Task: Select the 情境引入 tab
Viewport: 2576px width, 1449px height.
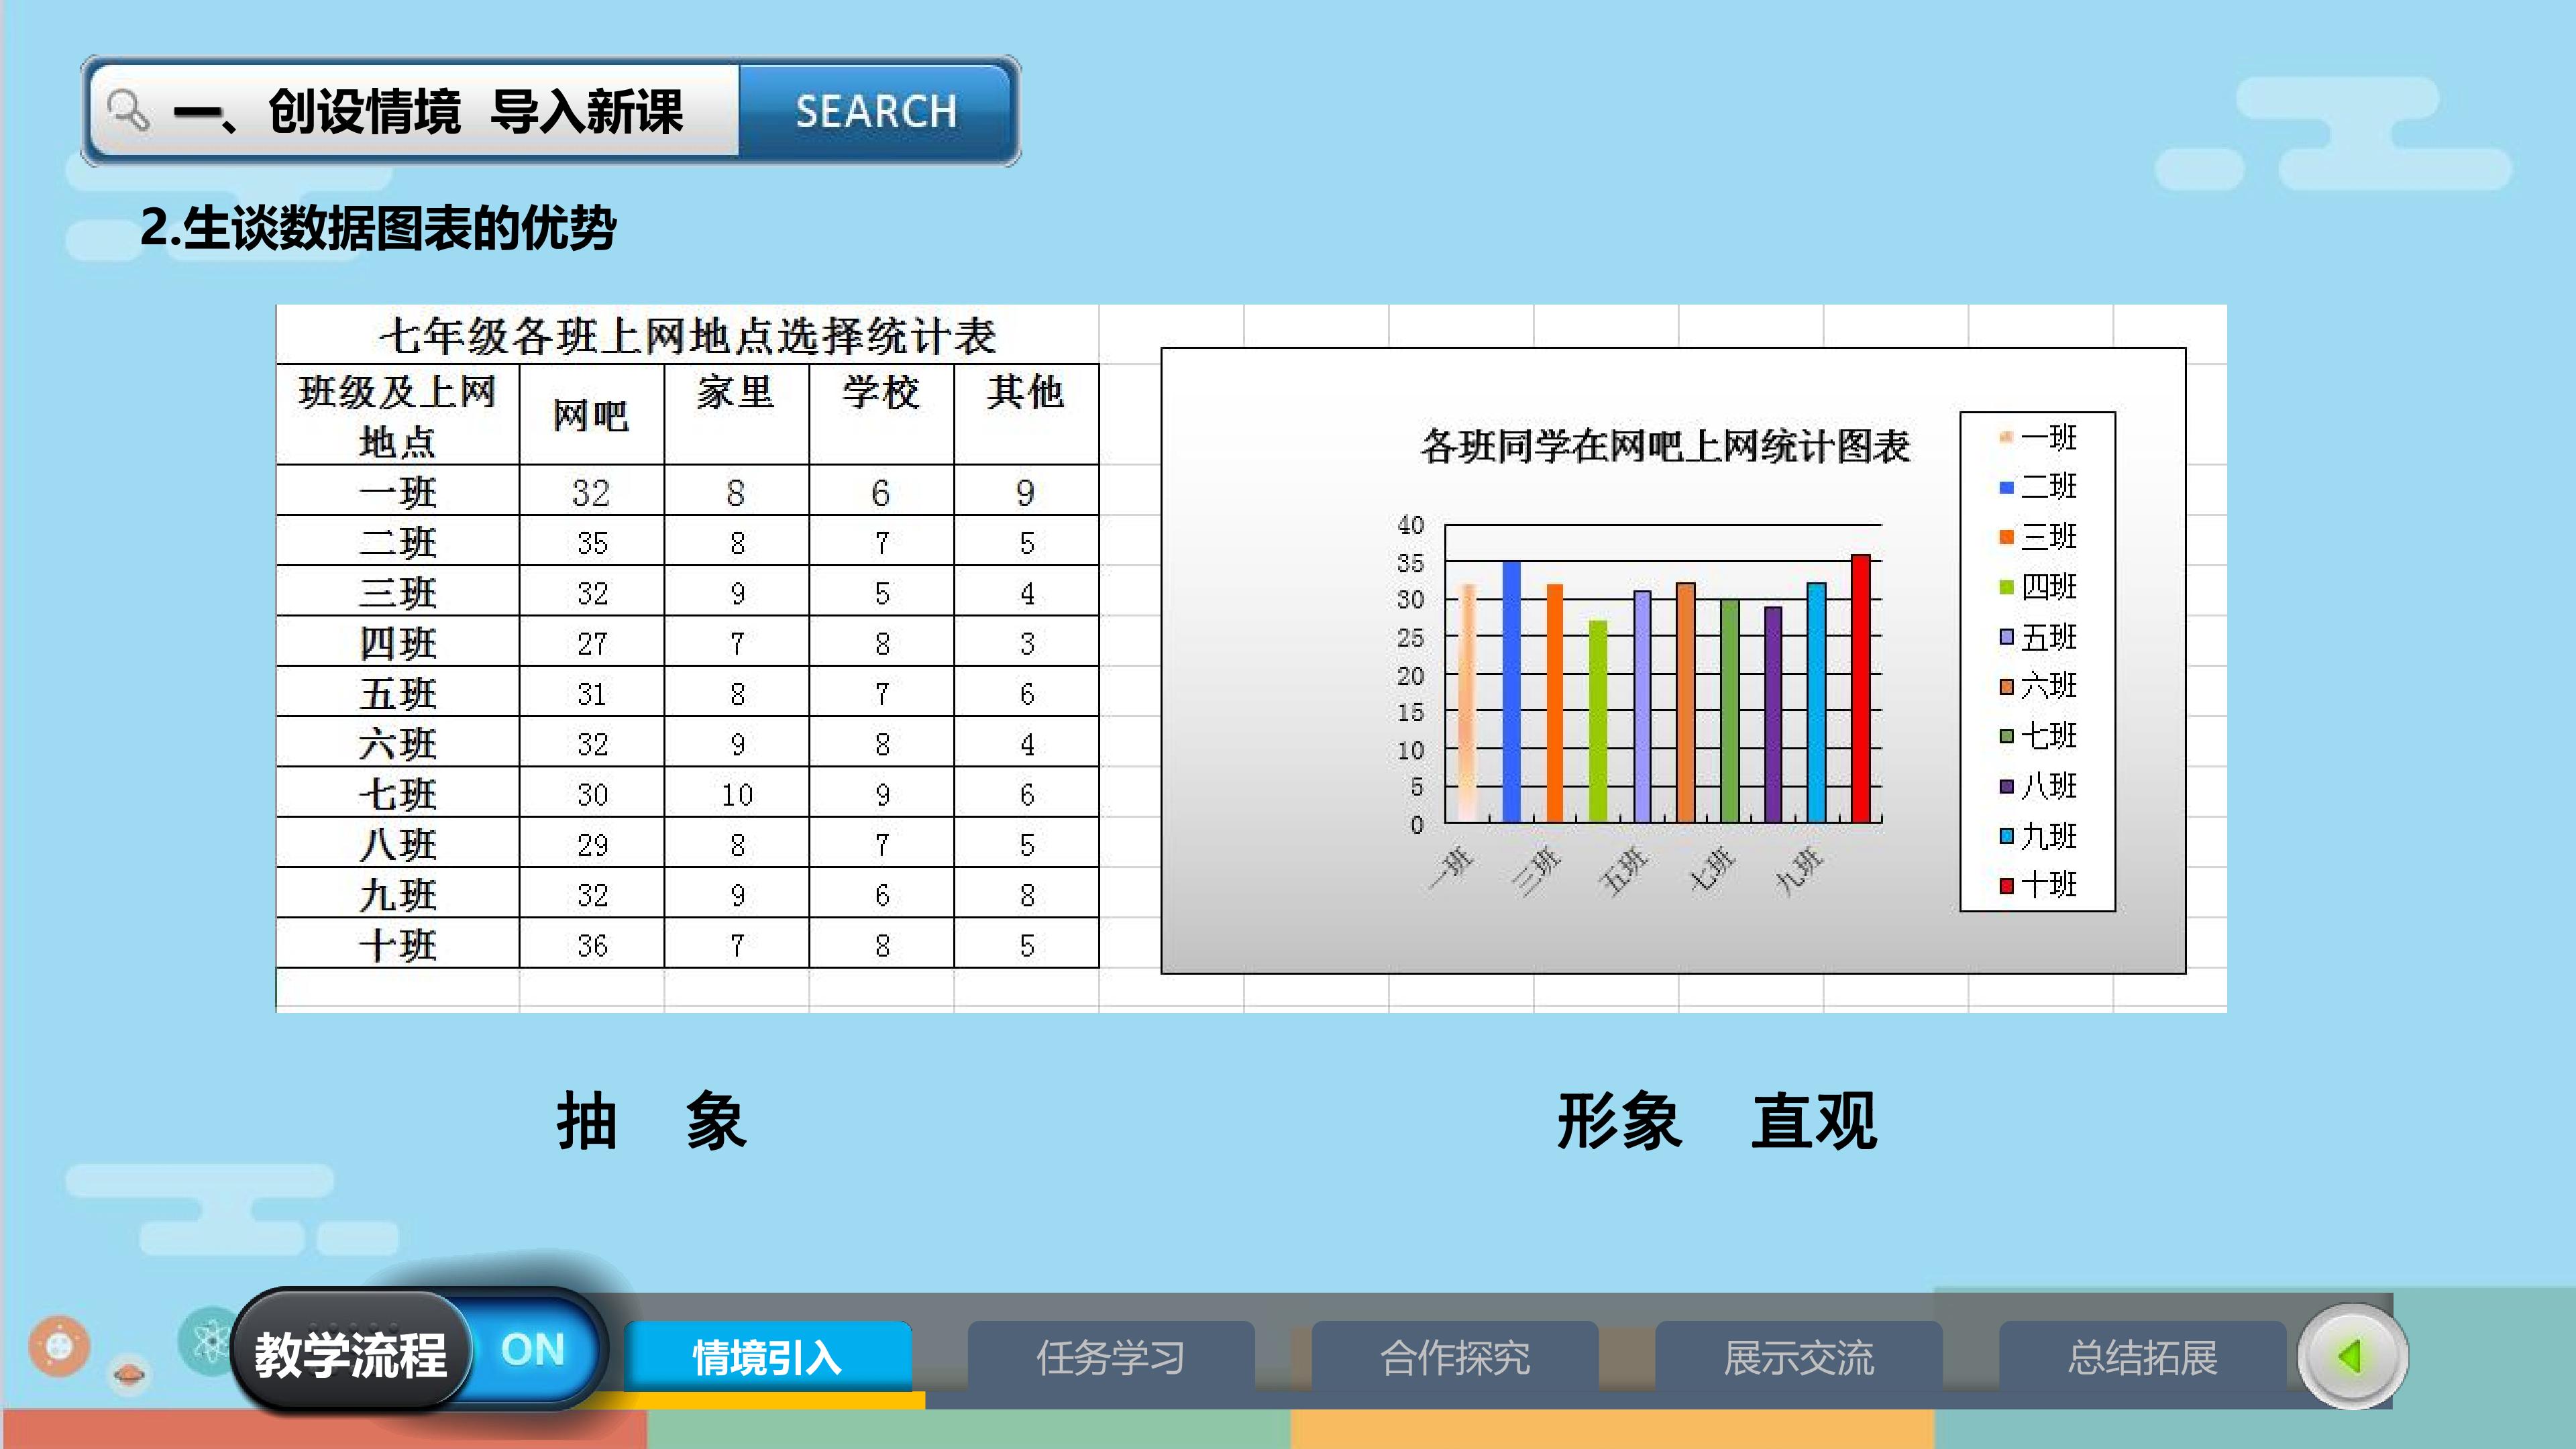Action: click(768, 1357)
